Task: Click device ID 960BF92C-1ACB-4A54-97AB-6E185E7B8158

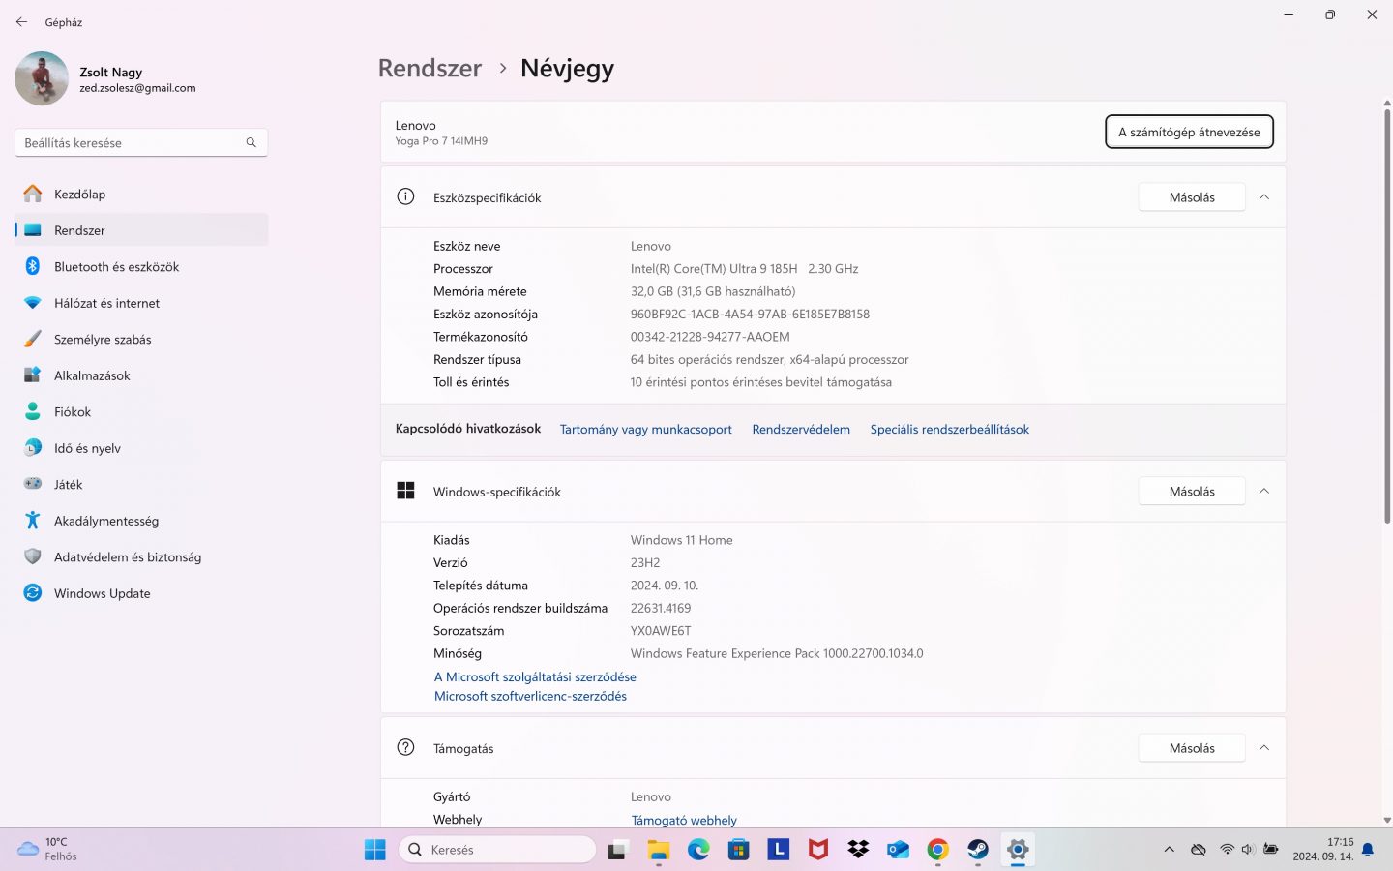Action: (750, 315)
